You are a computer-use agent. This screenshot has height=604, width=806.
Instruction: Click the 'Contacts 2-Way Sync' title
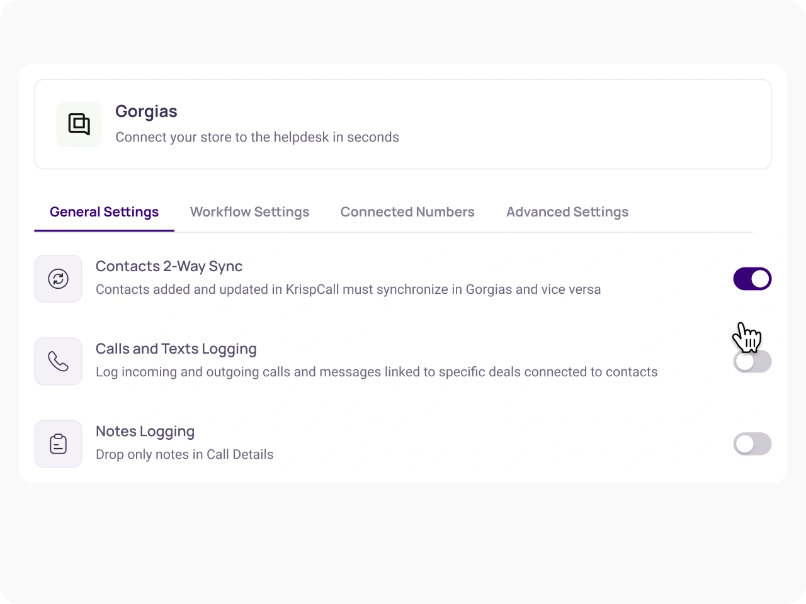click(169, 266)
